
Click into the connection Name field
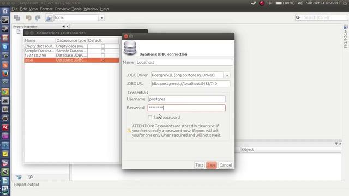point(184,62)
